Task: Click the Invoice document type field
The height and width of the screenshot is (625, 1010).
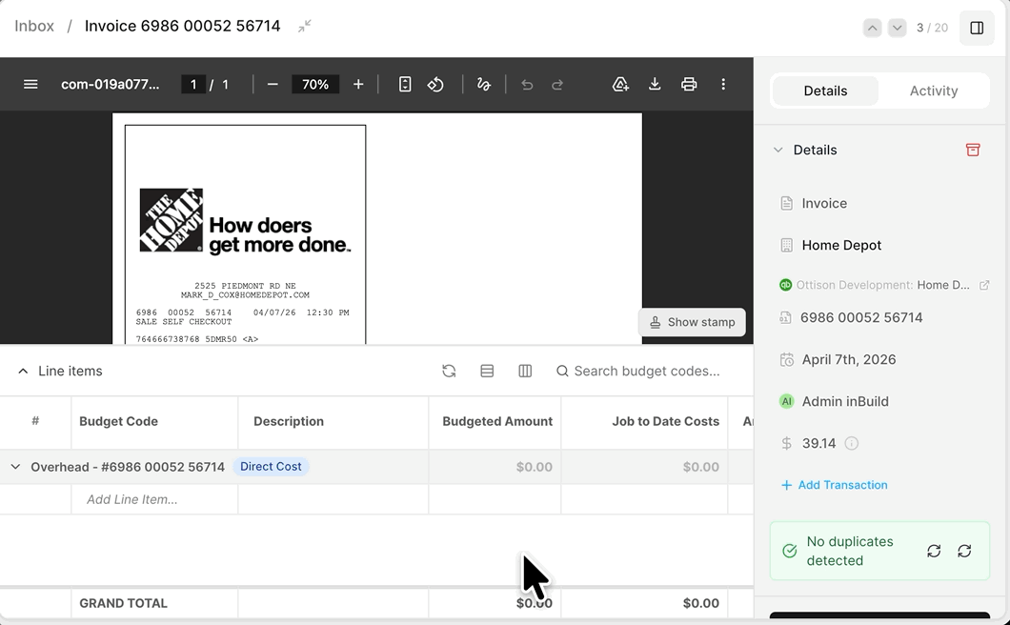Action: pos(824,204)
